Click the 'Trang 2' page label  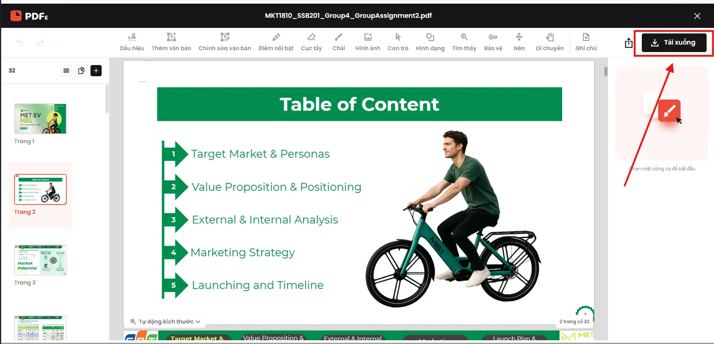pos(25,212)
